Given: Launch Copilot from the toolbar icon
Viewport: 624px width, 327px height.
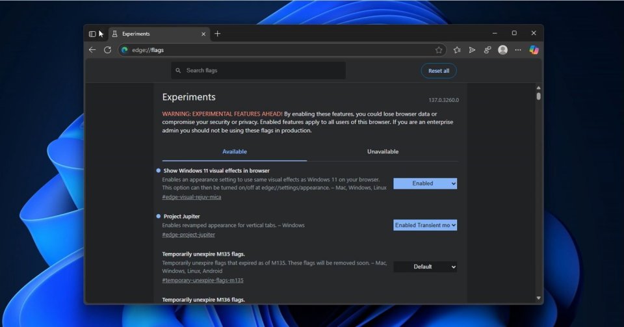Looking at the screenshot, I should [534, 49].
